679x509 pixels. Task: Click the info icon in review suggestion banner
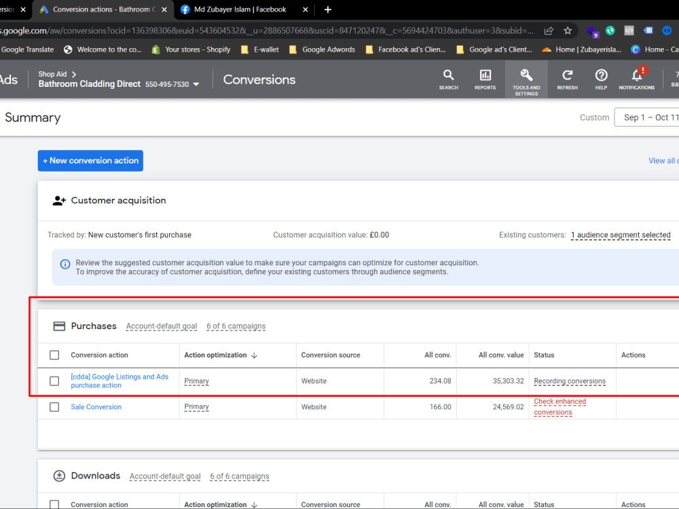coord(65,264)
